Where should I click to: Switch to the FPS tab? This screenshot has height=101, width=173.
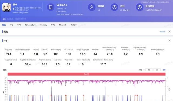click(x=11, y=25)
